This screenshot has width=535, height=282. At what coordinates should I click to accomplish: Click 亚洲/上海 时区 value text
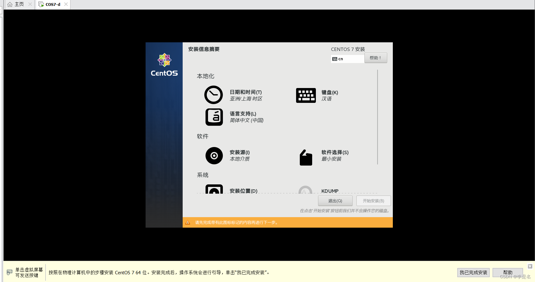[x=246, y=99]
